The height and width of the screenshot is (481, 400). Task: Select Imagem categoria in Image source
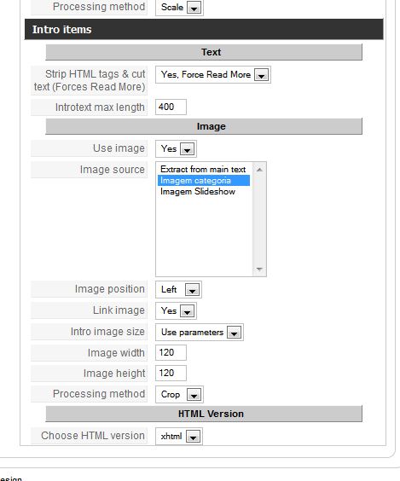[204, 181]
